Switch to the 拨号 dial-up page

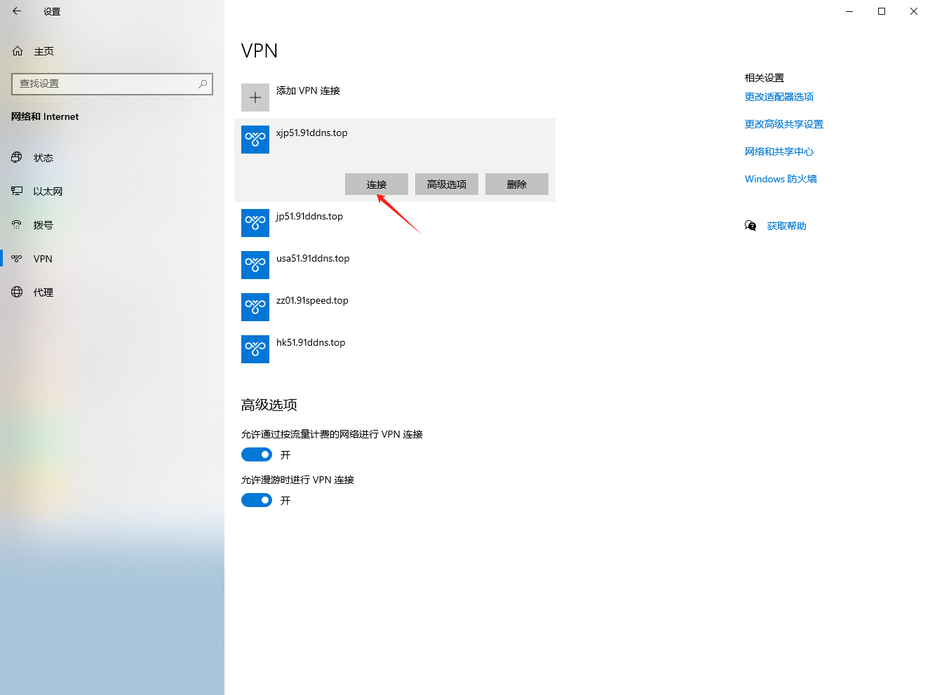[x=43, y=225]
